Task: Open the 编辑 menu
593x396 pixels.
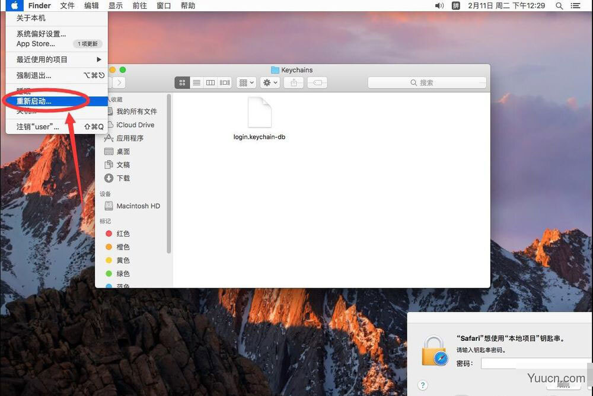Action: click(91, 5)
